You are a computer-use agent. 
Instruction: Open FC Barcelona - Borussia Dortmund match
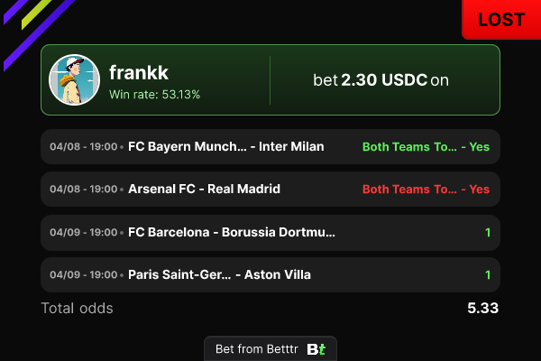232,232
